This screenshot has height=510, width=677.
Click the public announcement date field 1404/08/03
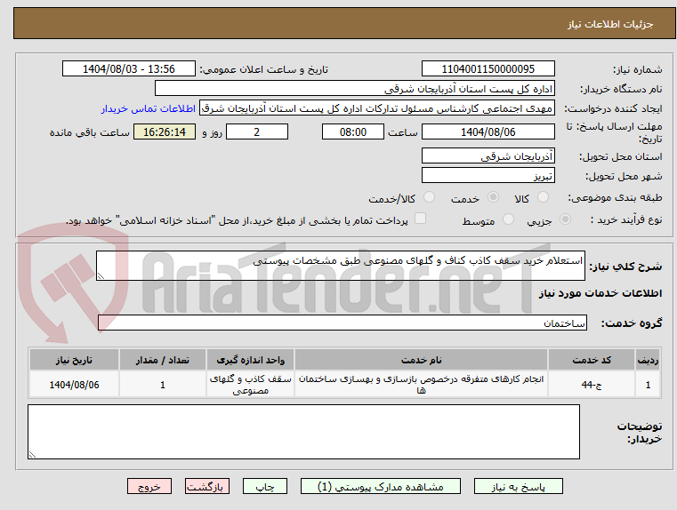click(129, 69)
